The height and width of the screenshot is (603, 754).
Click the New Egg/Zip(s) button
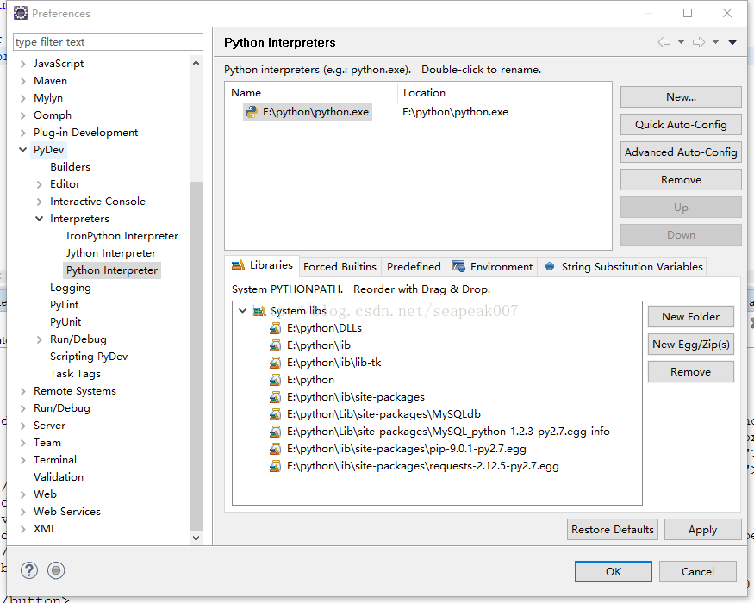click(x=690, y=345)
